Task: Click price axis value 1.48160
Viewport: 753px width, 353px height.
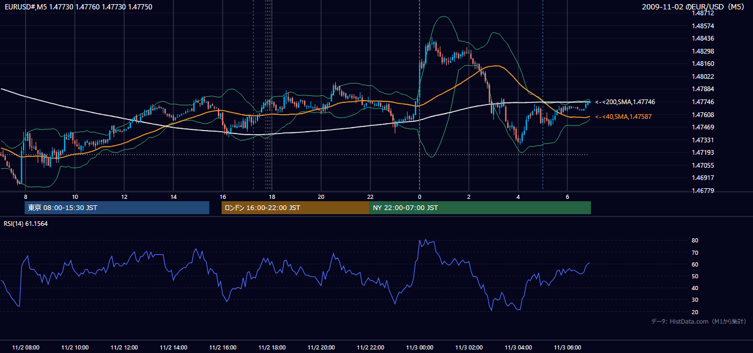Action: [703, 64]
